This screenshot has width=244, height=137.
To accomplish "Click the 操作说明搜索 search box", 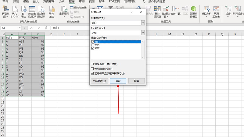I will pyautogui.click(x=160, y=2).
